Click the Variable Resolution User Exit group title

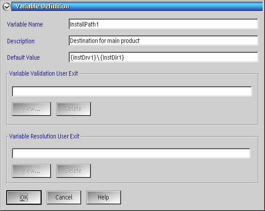click(44, 136)
